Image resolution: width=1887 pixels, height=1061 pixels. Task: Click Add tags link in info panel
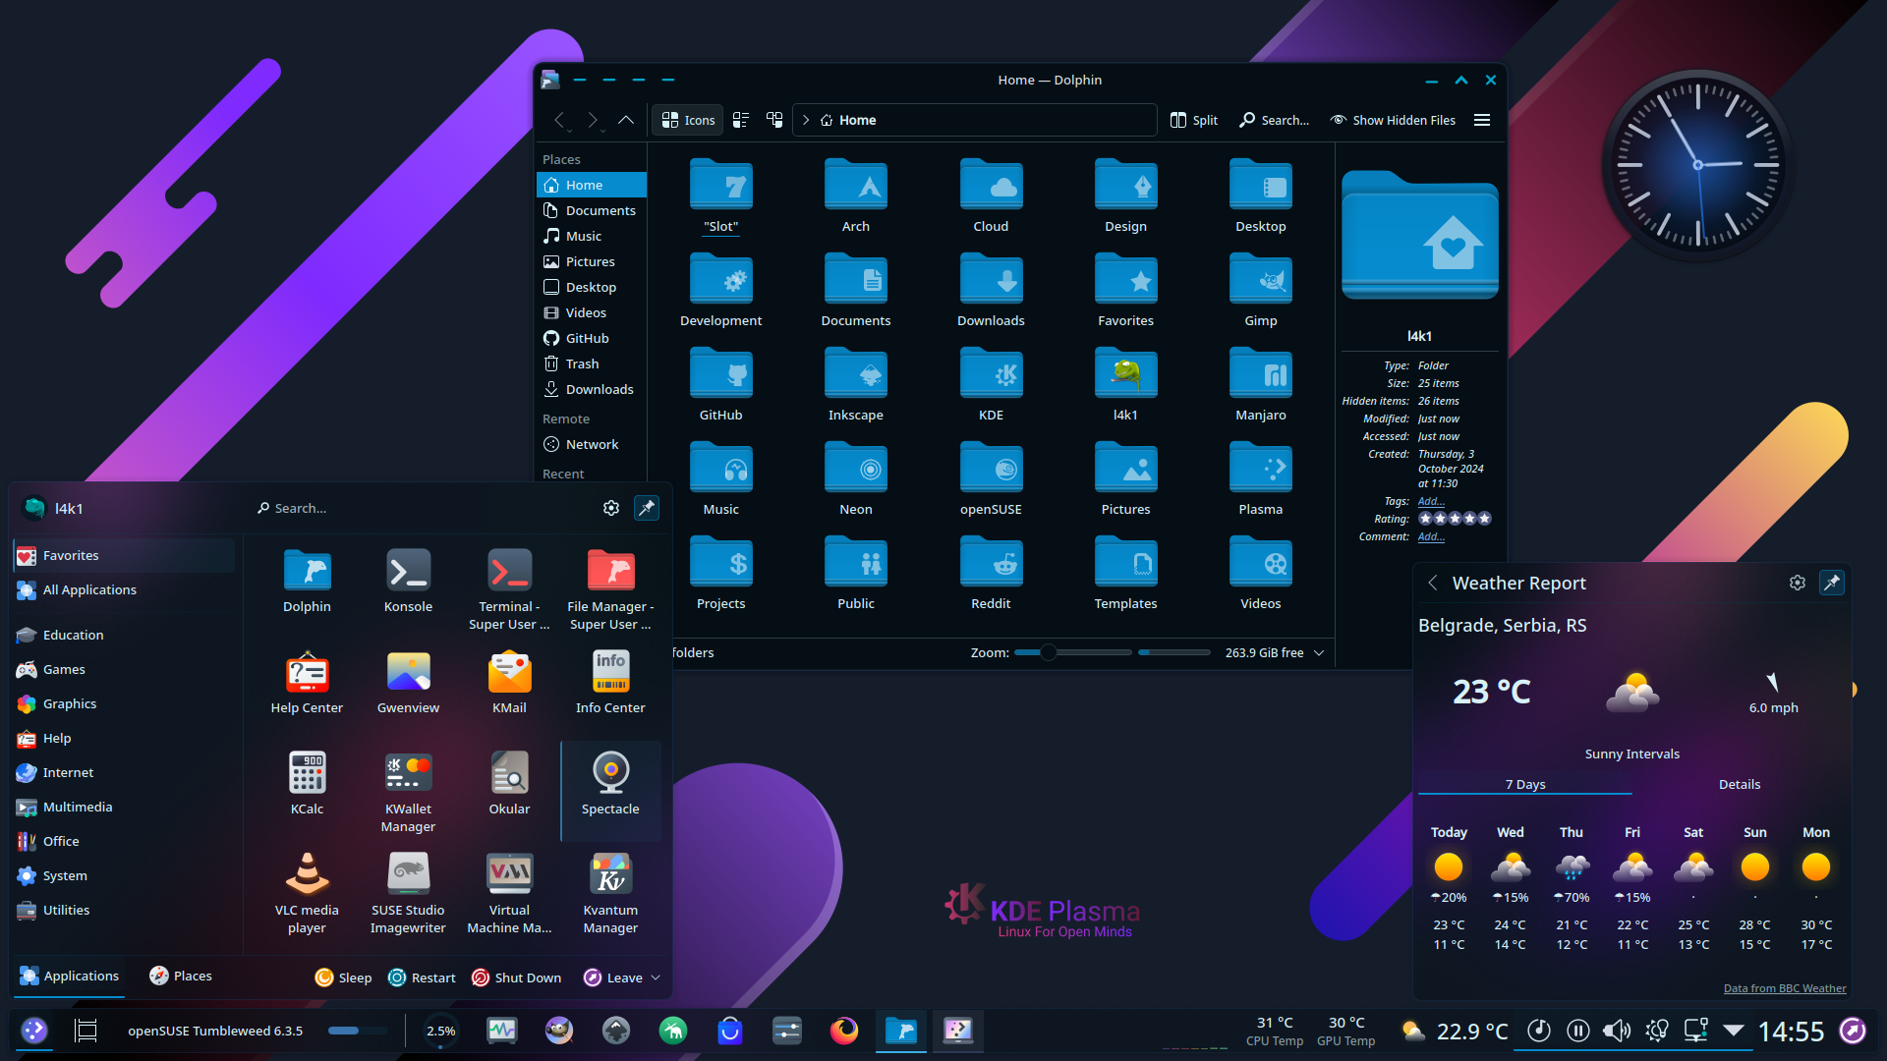point(1431,501)
